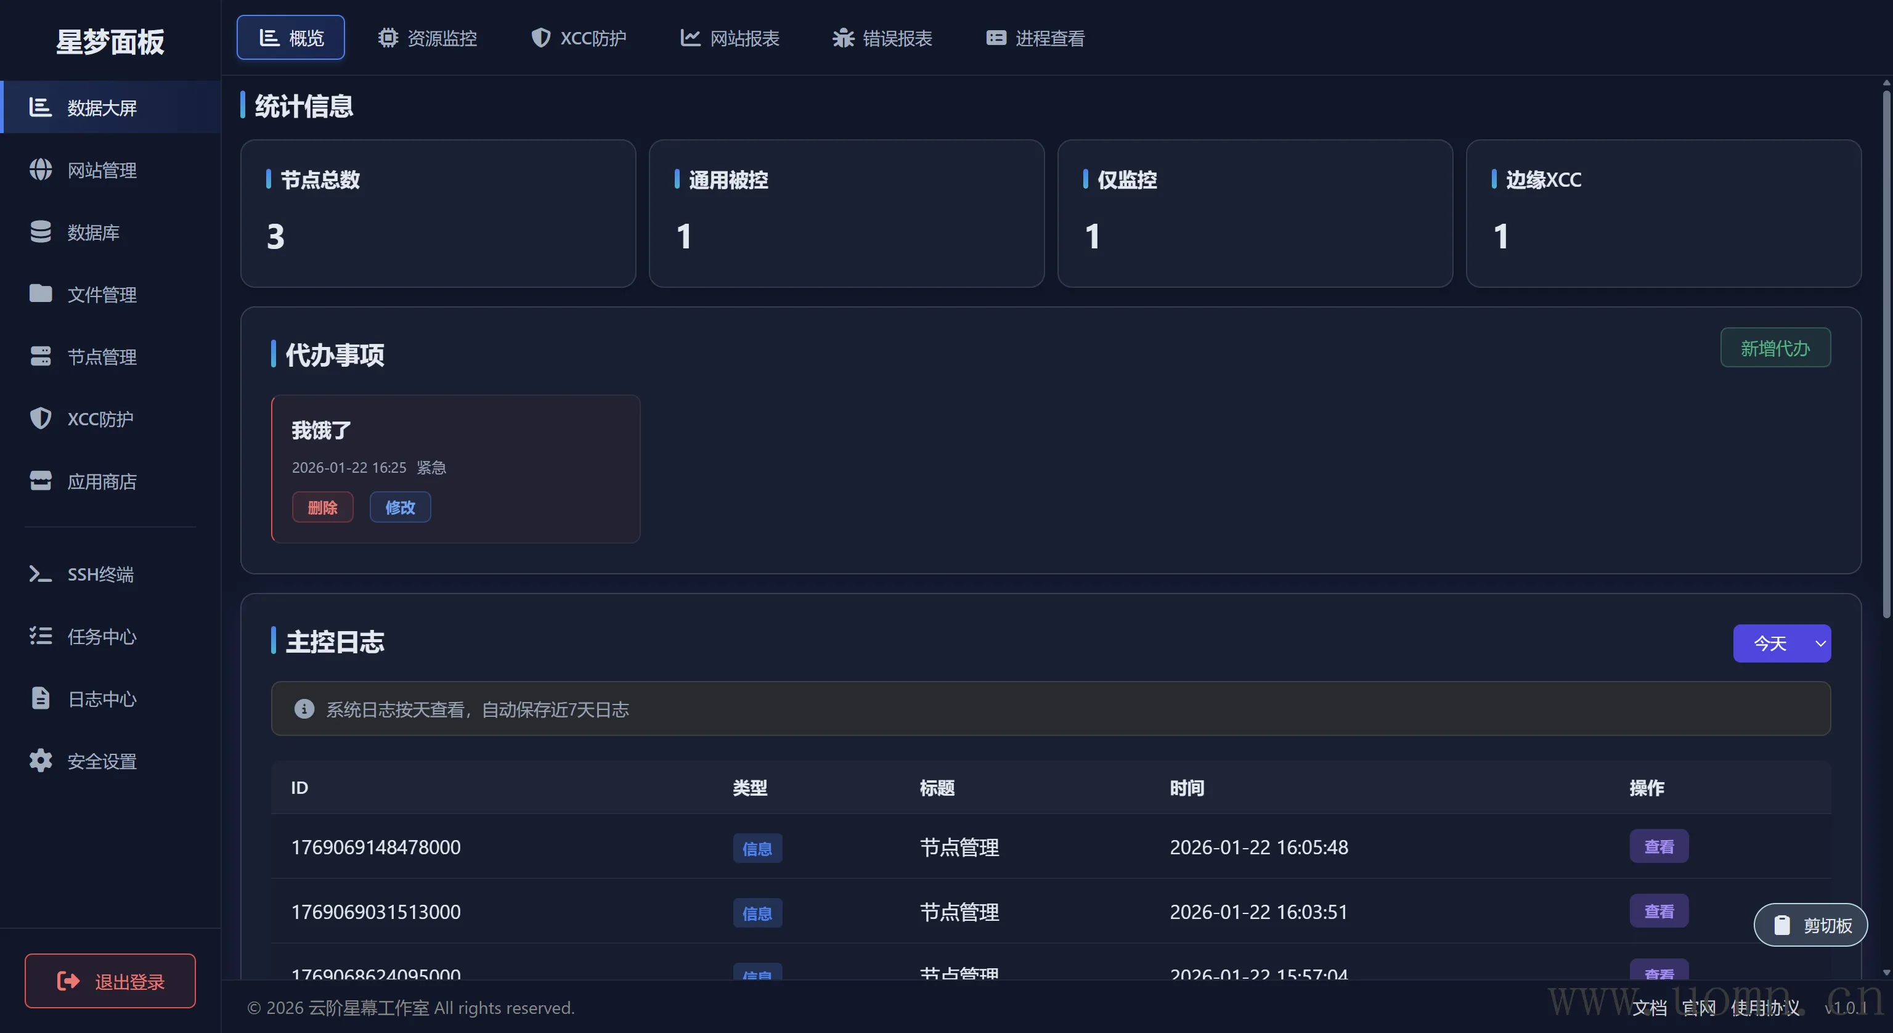
Task: Click 修改 on the 我饿了 todo
Action: tap(400, 507)
